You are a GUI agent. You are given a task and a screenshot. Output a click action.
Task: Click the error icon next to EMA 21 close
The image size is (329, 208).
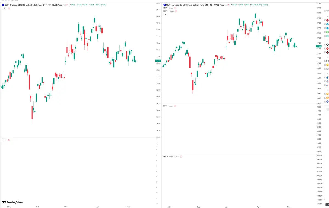(x=176, y=11)
